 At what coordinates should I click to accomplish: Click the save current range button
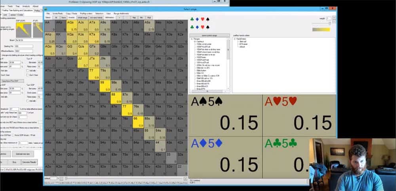click(209, 35)
